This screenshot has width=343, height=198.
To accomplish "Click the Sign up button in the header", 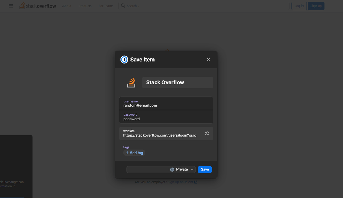I will [x=316, y=6].
